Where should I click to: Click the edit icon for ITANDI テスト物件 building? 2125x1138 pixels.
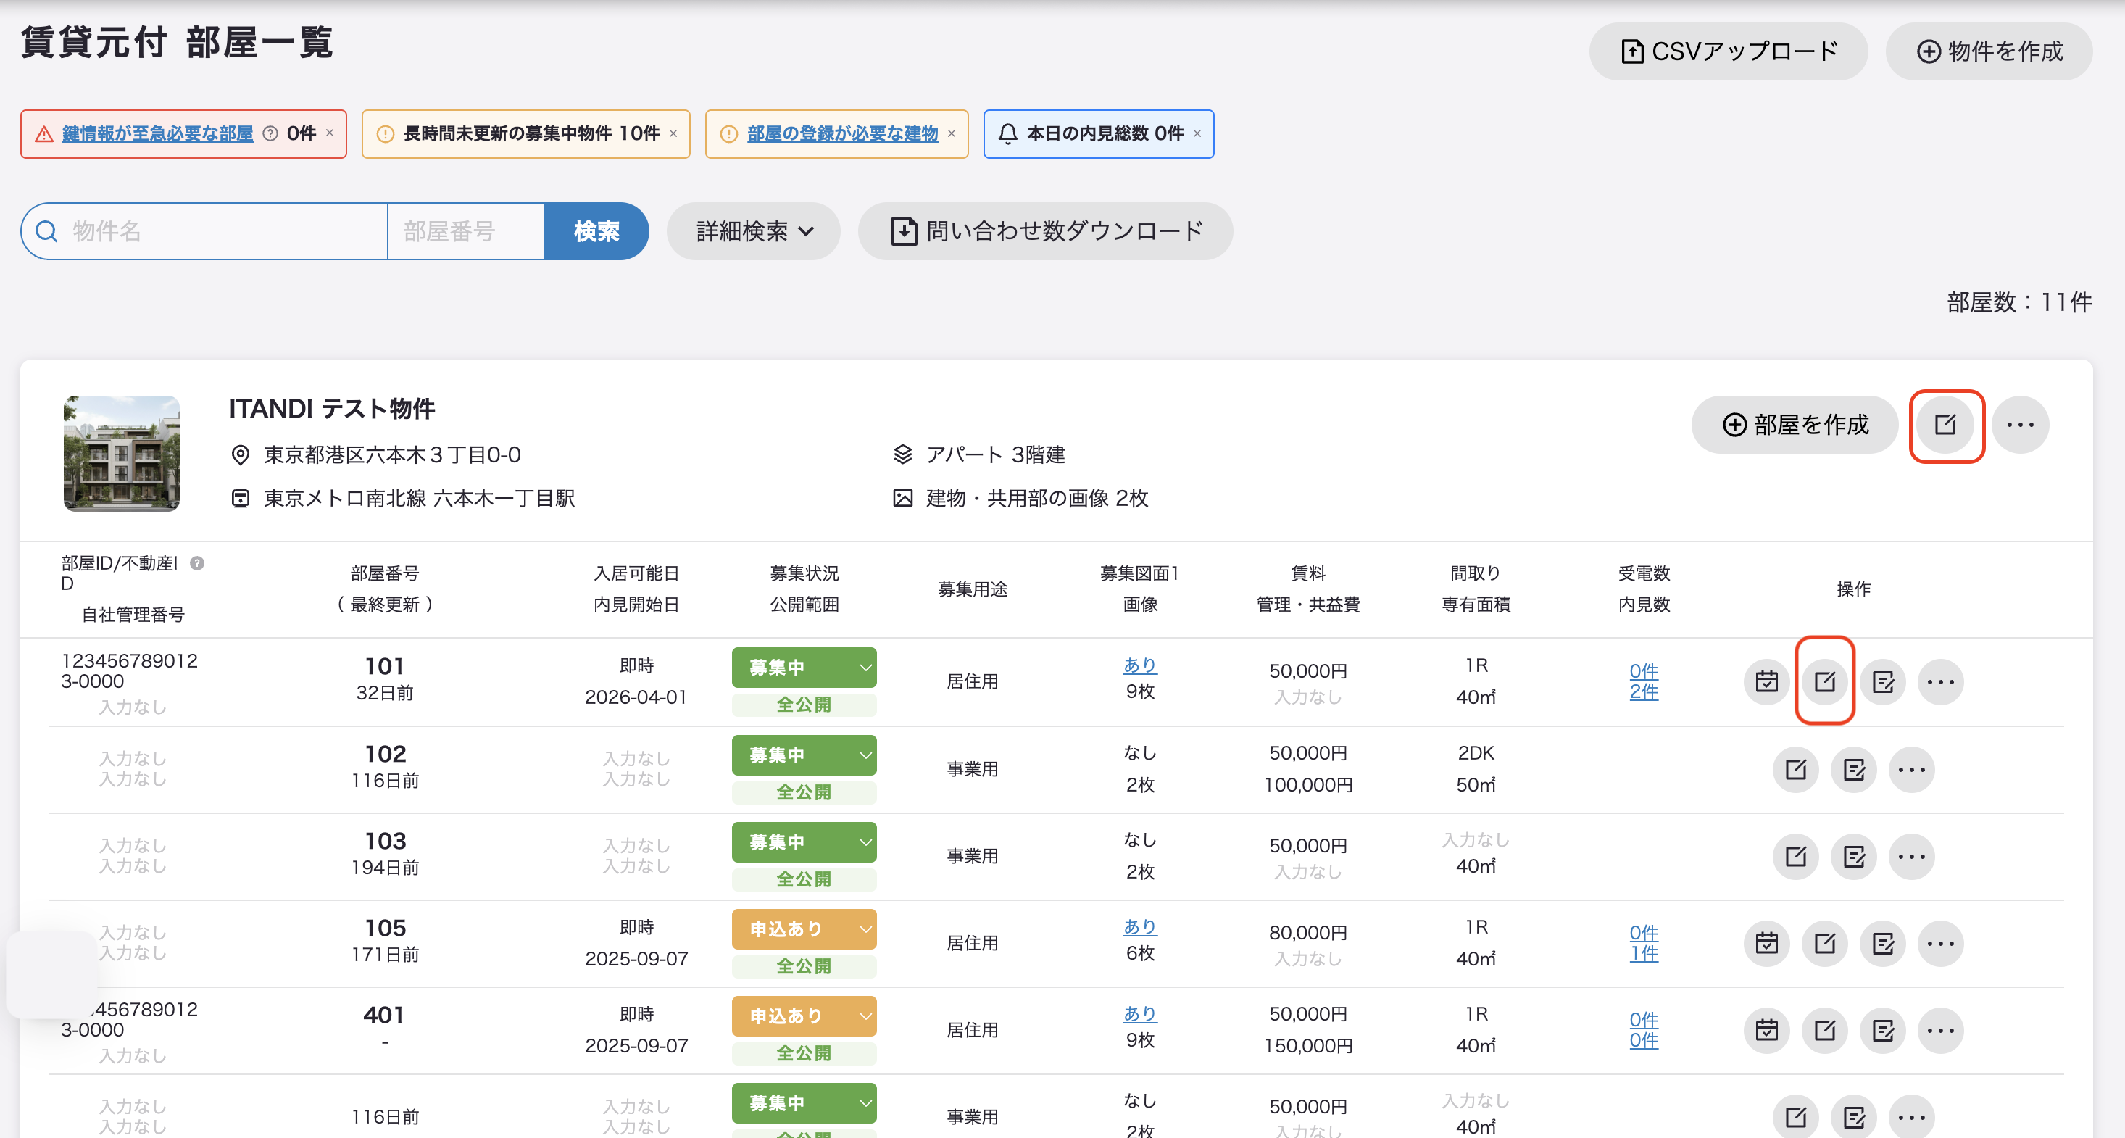[x=1945, y=425]
